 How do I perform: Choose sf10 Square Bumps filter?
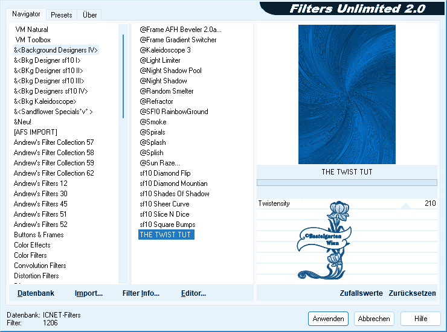(x=168, y=225)
